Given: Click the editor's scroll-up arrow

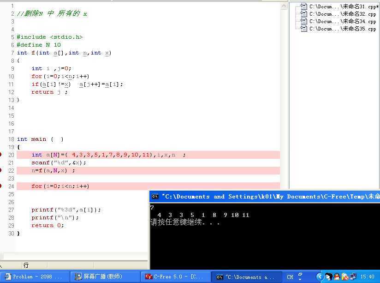Looking at the screenshot, I should 284,6.
